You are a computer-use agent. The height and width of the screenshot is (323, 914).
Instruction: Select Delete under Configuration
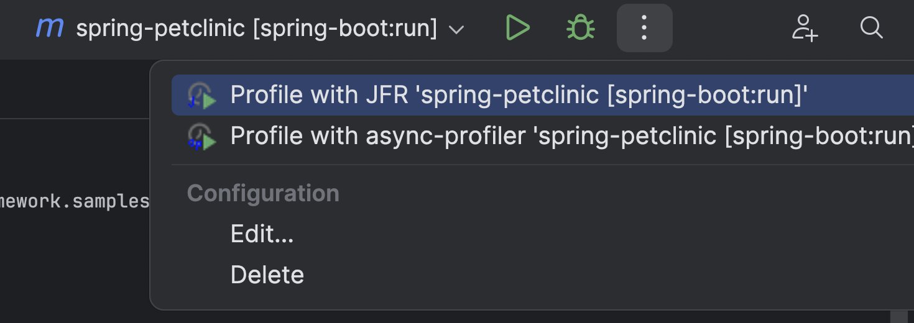click(267, 275)
